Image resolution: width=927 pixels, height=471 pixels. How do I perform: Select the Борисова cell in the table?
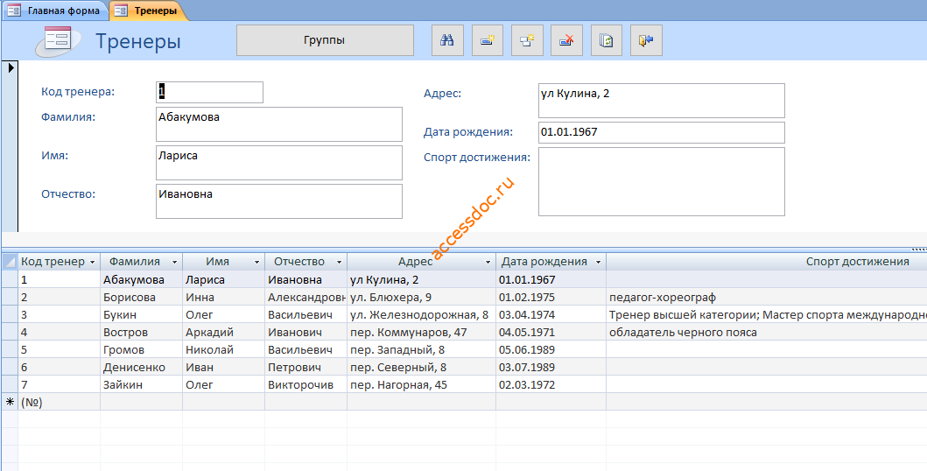click(x=141, y=298)
